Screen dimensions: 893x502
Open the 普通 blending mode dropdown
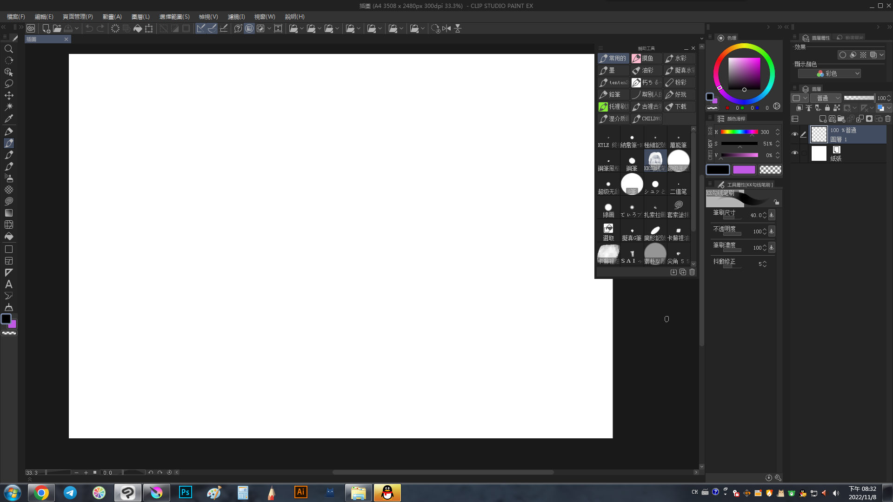[x=826, y=98]
